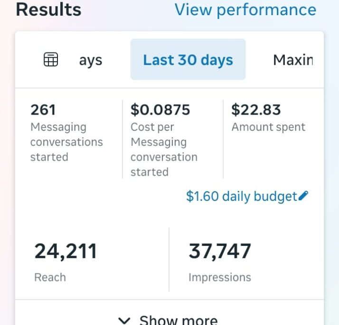Viewport: 339px width, 325px height.
Task: Click the 261 conversations count
Action: coord(43,110)
